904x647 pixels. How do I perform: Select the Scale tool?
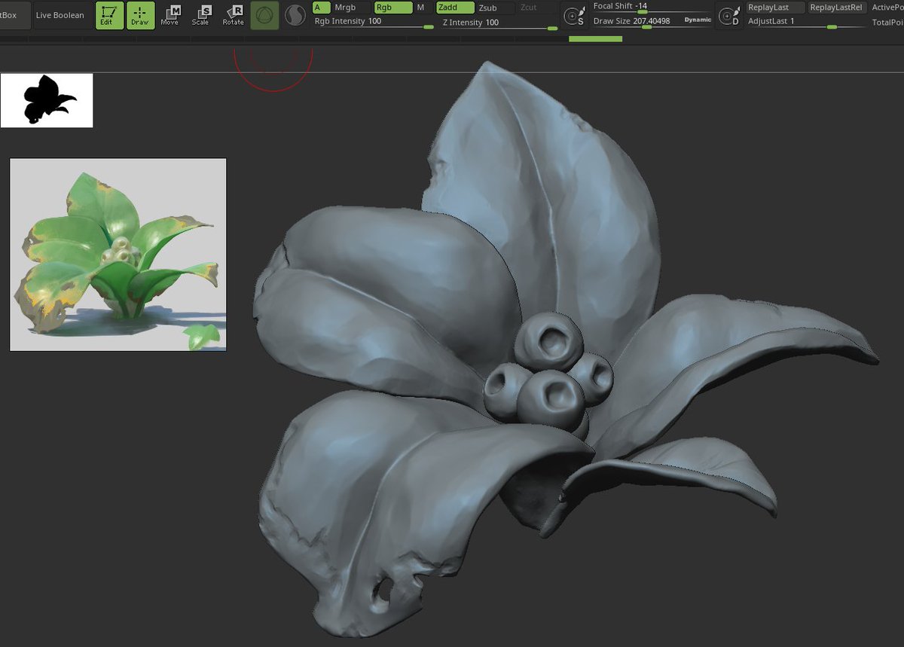pyautogui.click(x=201, y=15)
